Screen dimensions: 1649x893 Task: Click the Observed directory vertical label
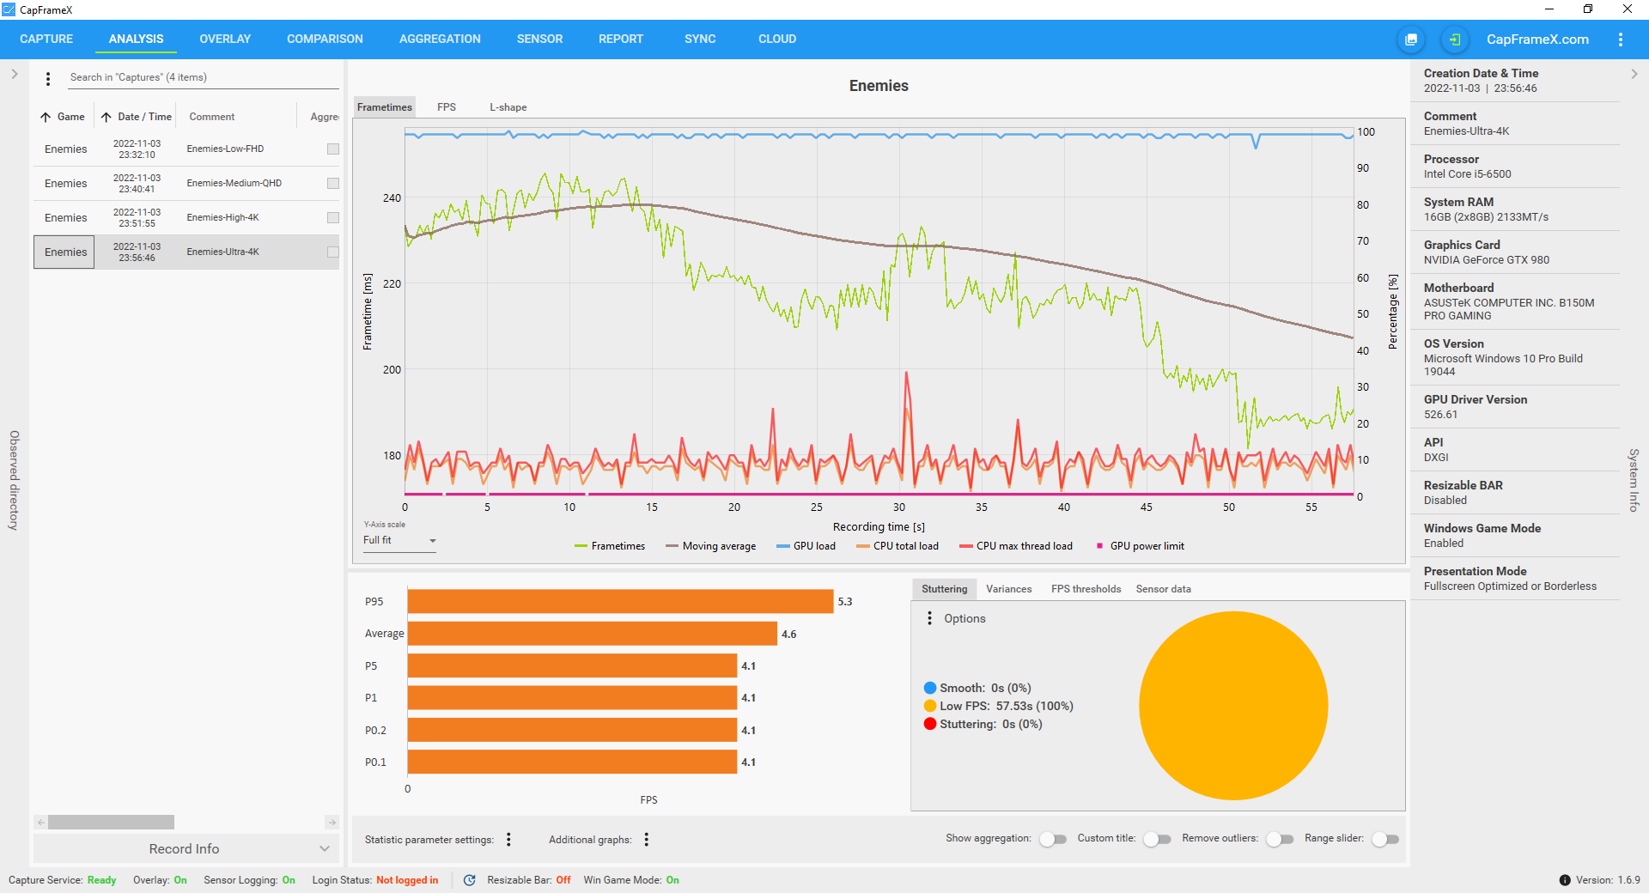click(x=14, y=480)
